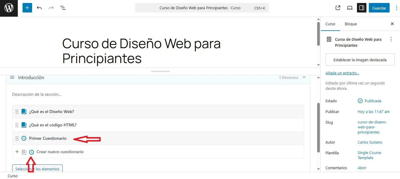This screenshot has height=179, width=400.
Task: Open the document overview list icon
Action: point(63,8)
